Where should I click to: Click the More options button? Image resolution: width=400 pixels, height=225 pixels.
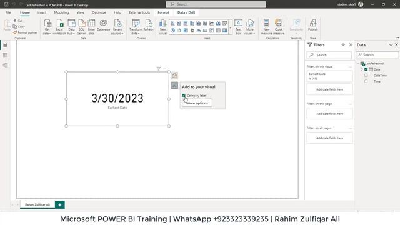click(197, 103)
